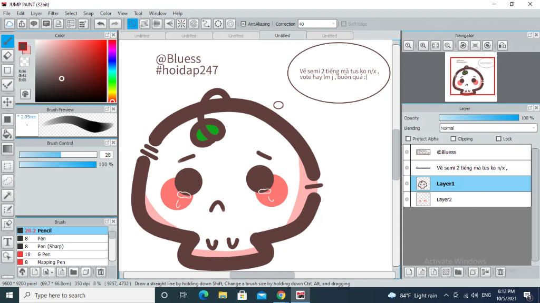Viewport: 540px width, 303px height.
Task: Hide the 'Vẽ semi 2 tiếng' text layer
Action: pyautogui.click(x=407, y=168)
